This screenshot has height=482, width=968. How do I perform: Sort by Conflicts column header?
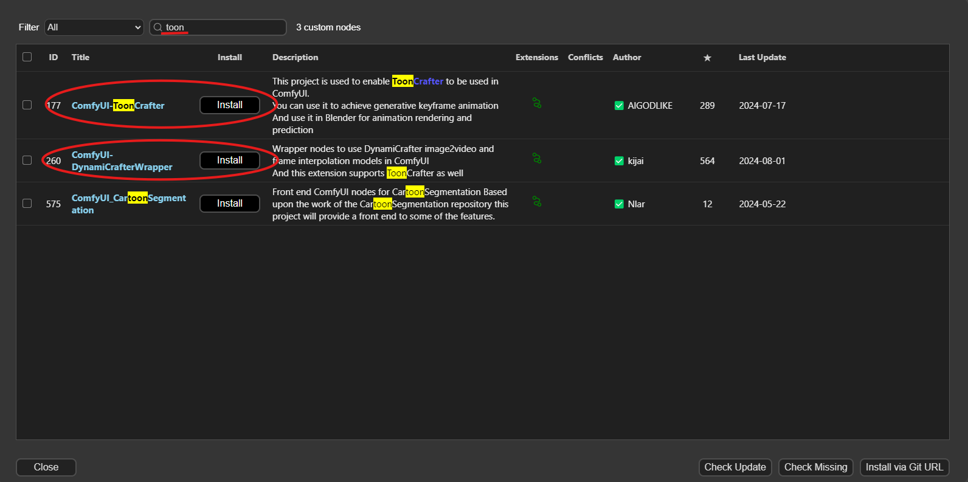(586, 57)
